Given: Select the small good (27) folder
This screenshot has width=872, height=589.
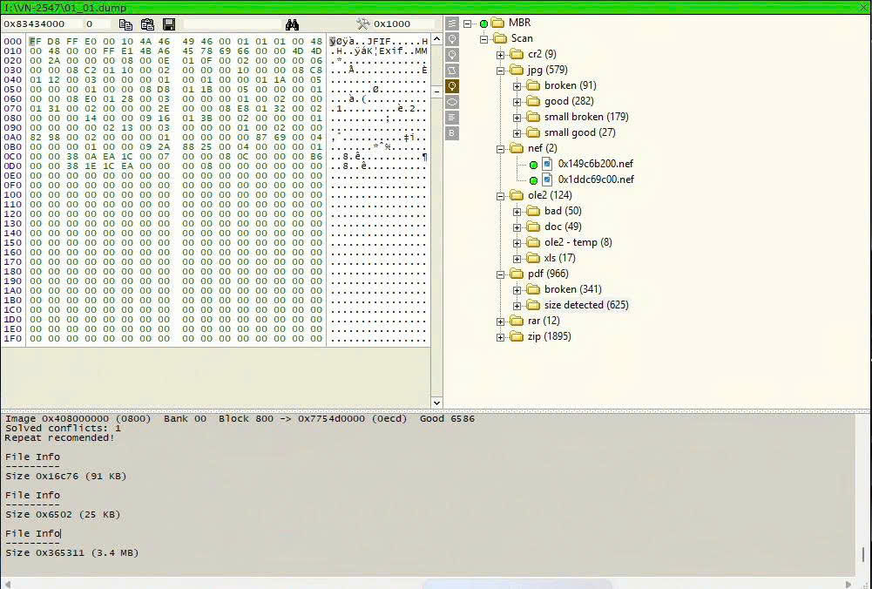Looking at the screenshot, I should 580,132.
